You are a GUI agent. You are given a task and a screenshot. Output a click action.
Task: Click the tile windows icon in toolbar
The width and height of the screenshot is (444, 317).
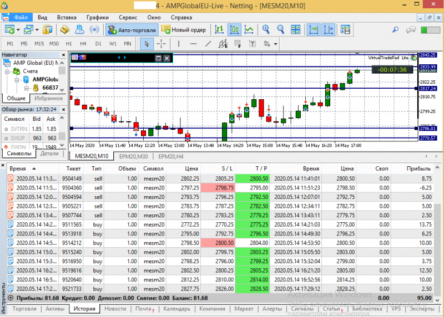point(295,29)
